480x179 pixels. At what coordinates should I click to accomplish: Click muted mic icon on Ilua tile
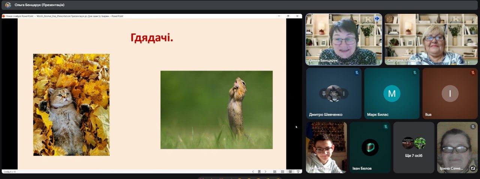point(473,73)
